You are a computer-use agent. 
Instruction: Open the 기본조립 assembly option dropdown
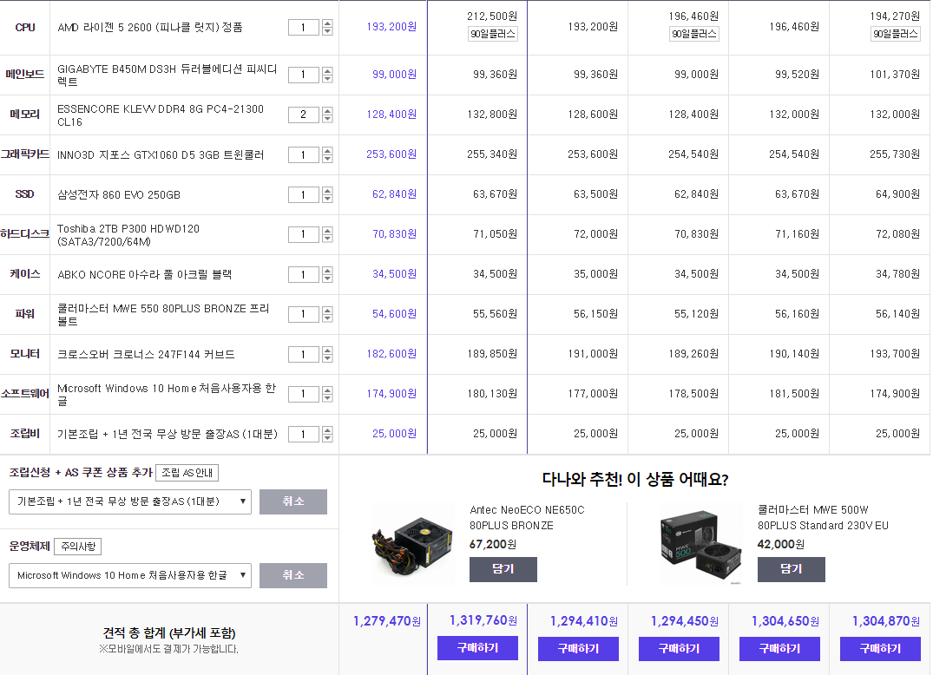coord(130,501)
